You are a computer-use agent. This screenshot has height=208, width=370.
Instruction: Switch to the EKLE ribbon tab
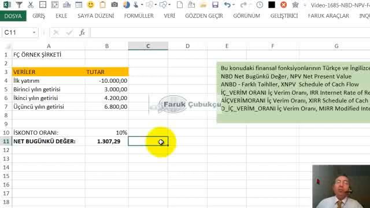coord(61,16)
